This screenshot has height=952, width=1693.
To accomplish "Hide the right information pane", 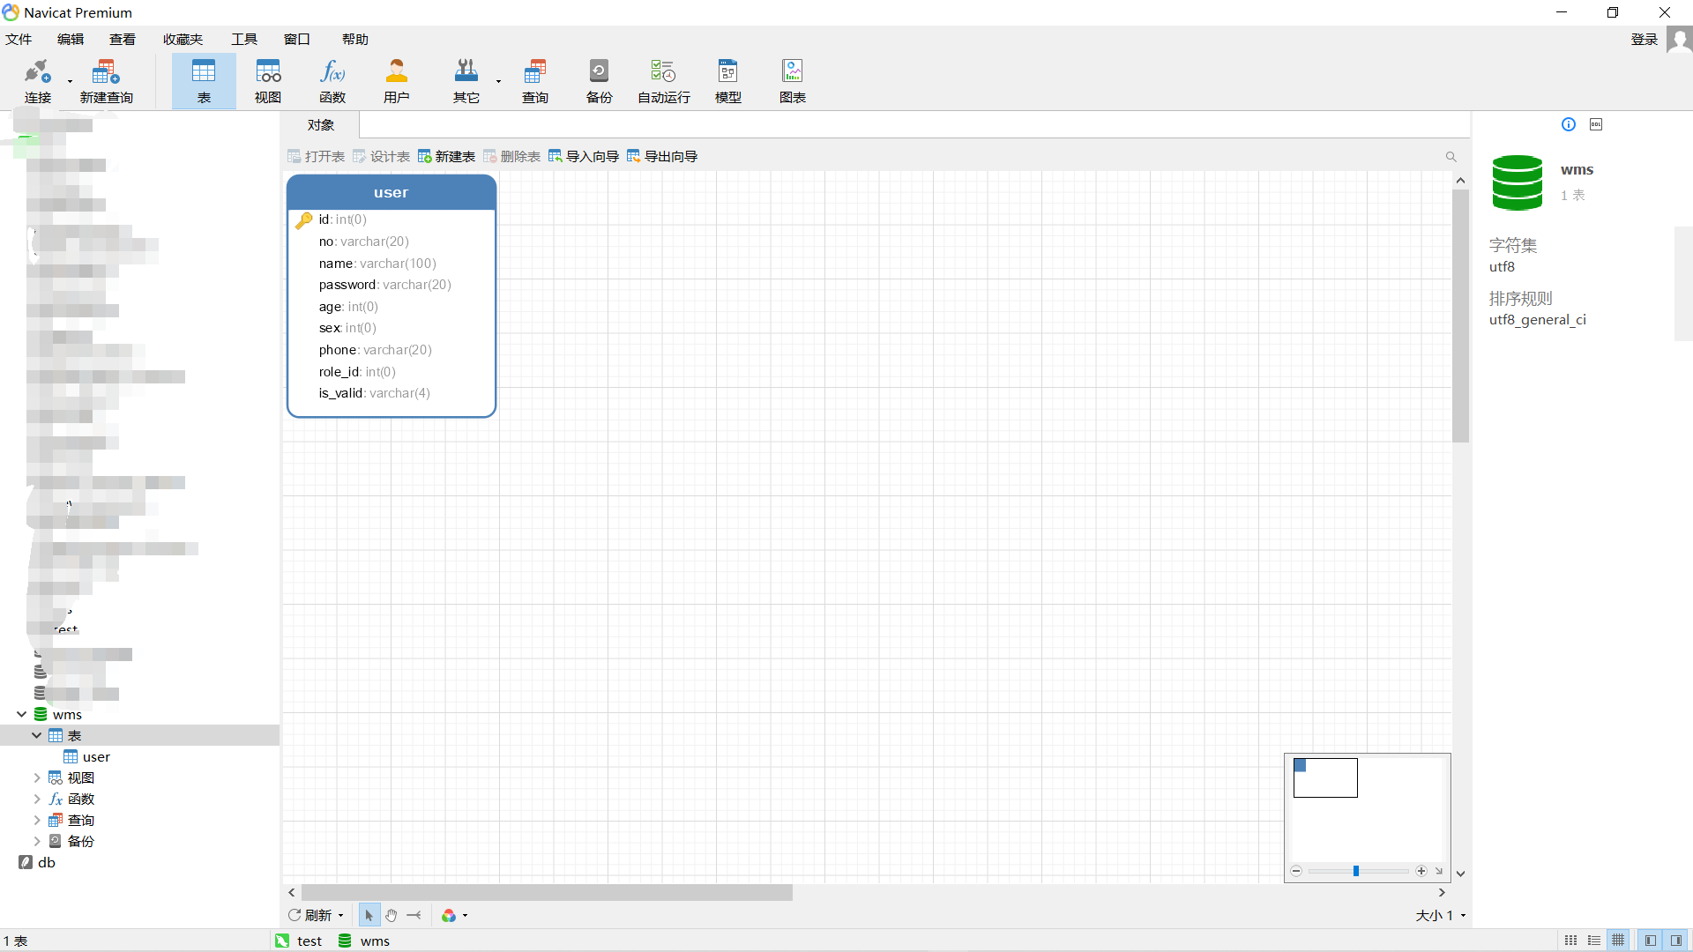I will coord(1676,941).
